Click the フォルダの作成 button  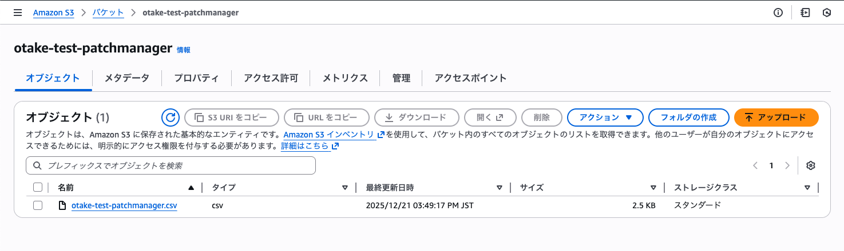click(688, 118)
